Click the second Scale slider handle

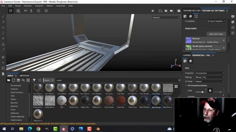point(220,92)
